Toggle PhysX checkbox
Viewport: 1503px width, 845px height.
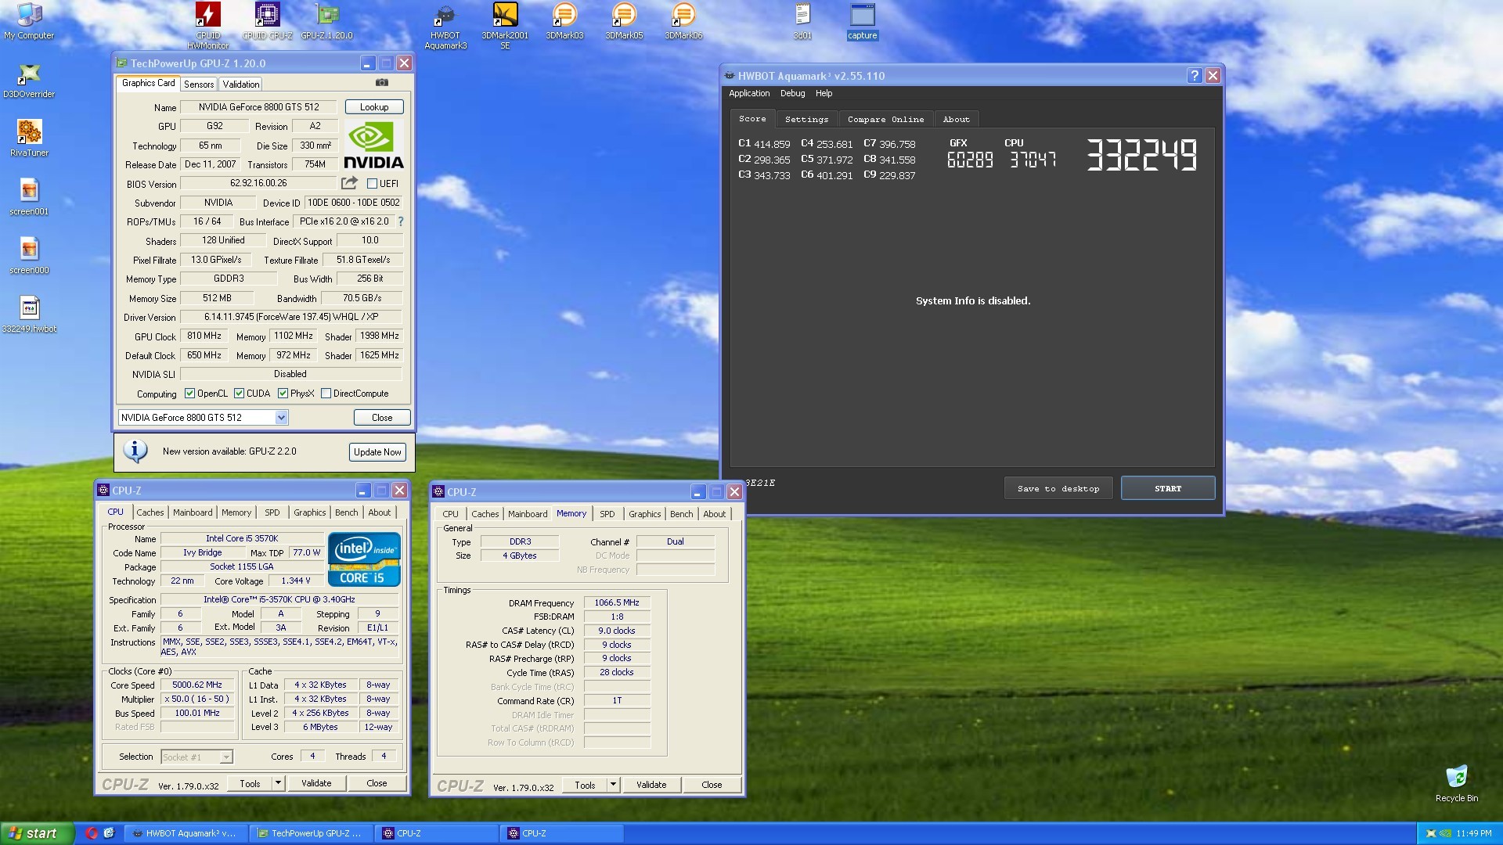[x=283, y=394]
